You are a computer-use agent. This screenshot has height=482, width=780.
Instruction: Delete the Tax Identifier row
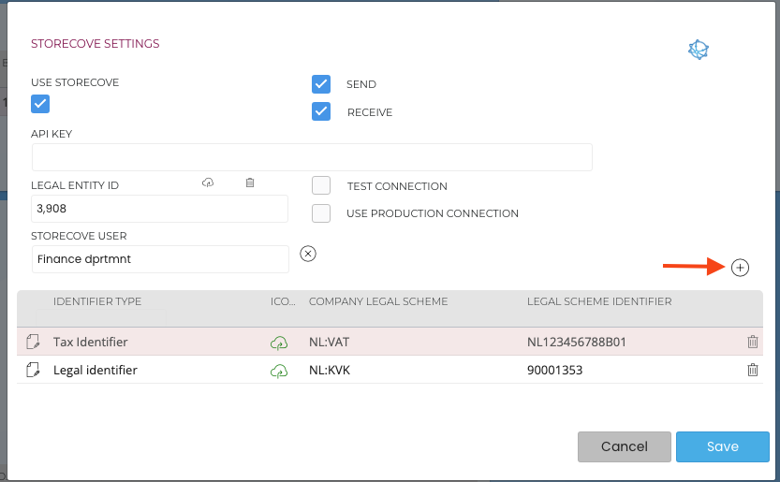coord(752,343)
